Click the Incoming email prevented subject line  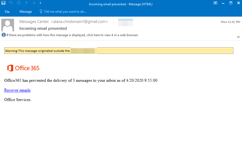(x=43, y=28)
